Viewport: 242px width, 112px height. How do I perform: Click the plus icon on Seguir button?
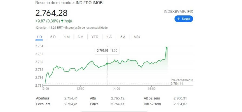coord(178,19)
